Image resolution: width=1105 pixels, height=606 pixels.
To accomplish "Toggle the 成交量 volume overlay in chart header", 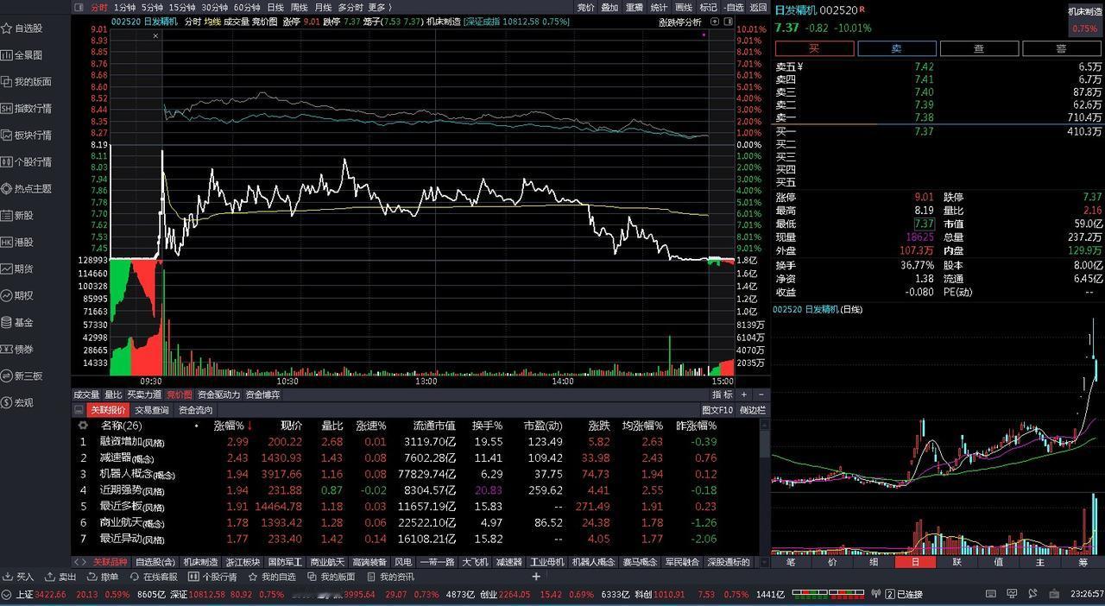I will point(237,22).
